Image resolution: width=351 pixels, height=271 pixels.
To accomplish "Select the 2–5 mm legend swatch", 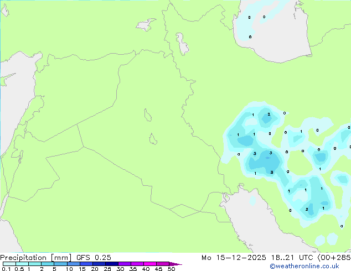I will (x=48, y=264).
